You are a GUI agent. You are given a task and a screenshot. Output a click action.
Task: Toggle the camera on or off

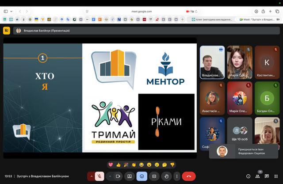[x=119, y=176]
